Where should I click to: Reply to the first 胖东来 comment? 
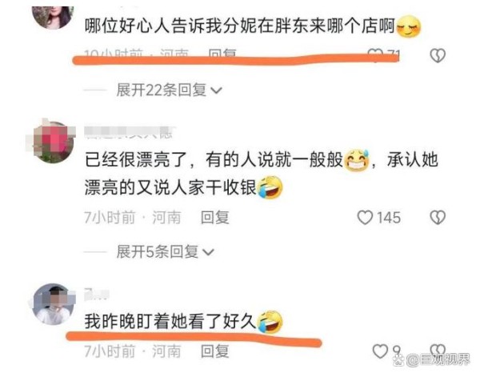(x=222, y=53)
